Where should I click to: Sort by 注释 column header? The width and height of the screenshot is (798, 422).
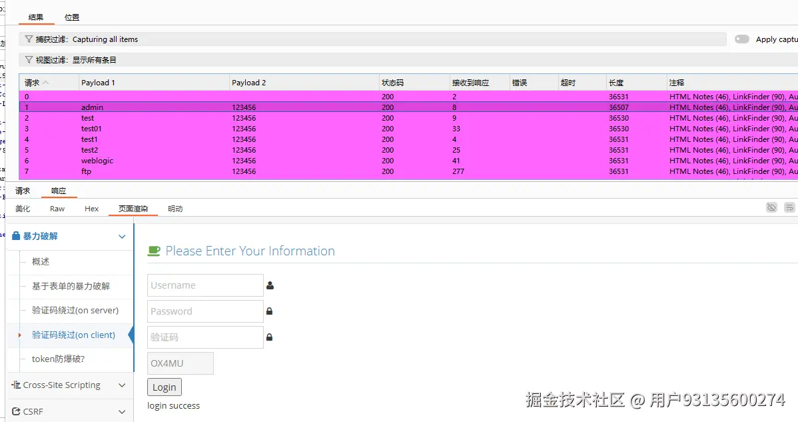point(732,83)
